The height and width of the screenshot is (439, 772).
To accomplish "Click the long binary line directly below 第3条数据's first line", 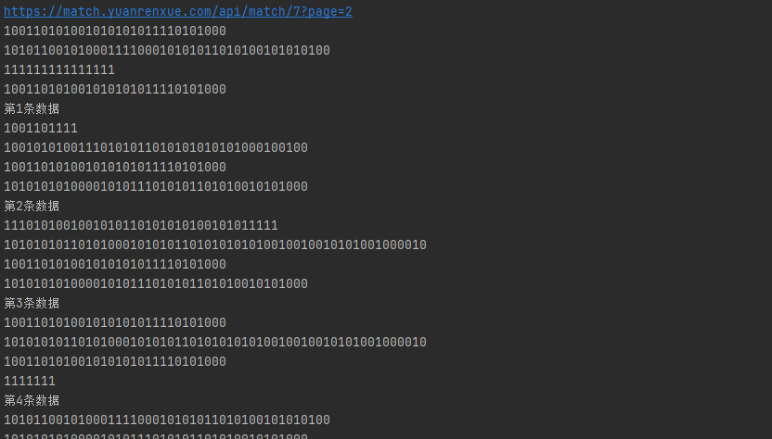I will click(x=215, y=342).
